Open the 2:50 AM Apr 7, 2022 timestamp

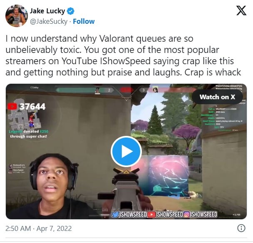point(39,228)
